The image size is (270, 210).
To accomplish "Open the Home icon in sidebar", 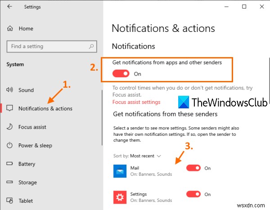I will [10, 28].
